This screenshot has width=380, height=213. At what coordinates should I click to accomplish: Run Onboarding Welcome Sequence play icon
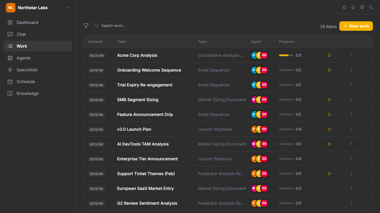(x=330, y=70)
